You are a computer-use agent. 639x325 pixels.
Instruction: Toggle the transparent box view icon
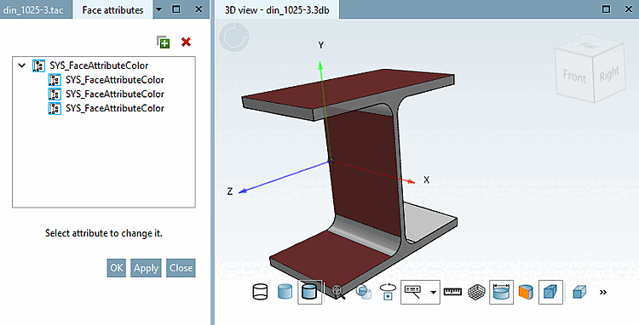click(x=551, y=292)
